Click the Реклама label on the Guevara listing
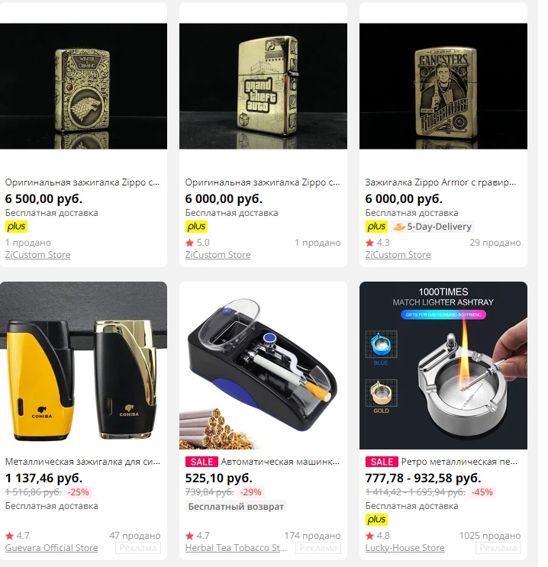The height and width of the screenshot is (567, 548). 138,548
